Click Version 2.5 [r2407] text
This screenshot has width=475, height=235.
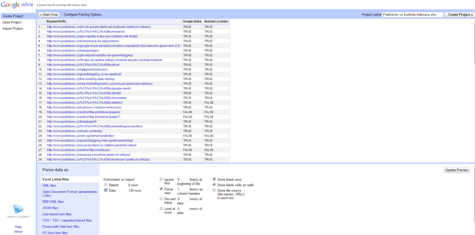[18, 217]
